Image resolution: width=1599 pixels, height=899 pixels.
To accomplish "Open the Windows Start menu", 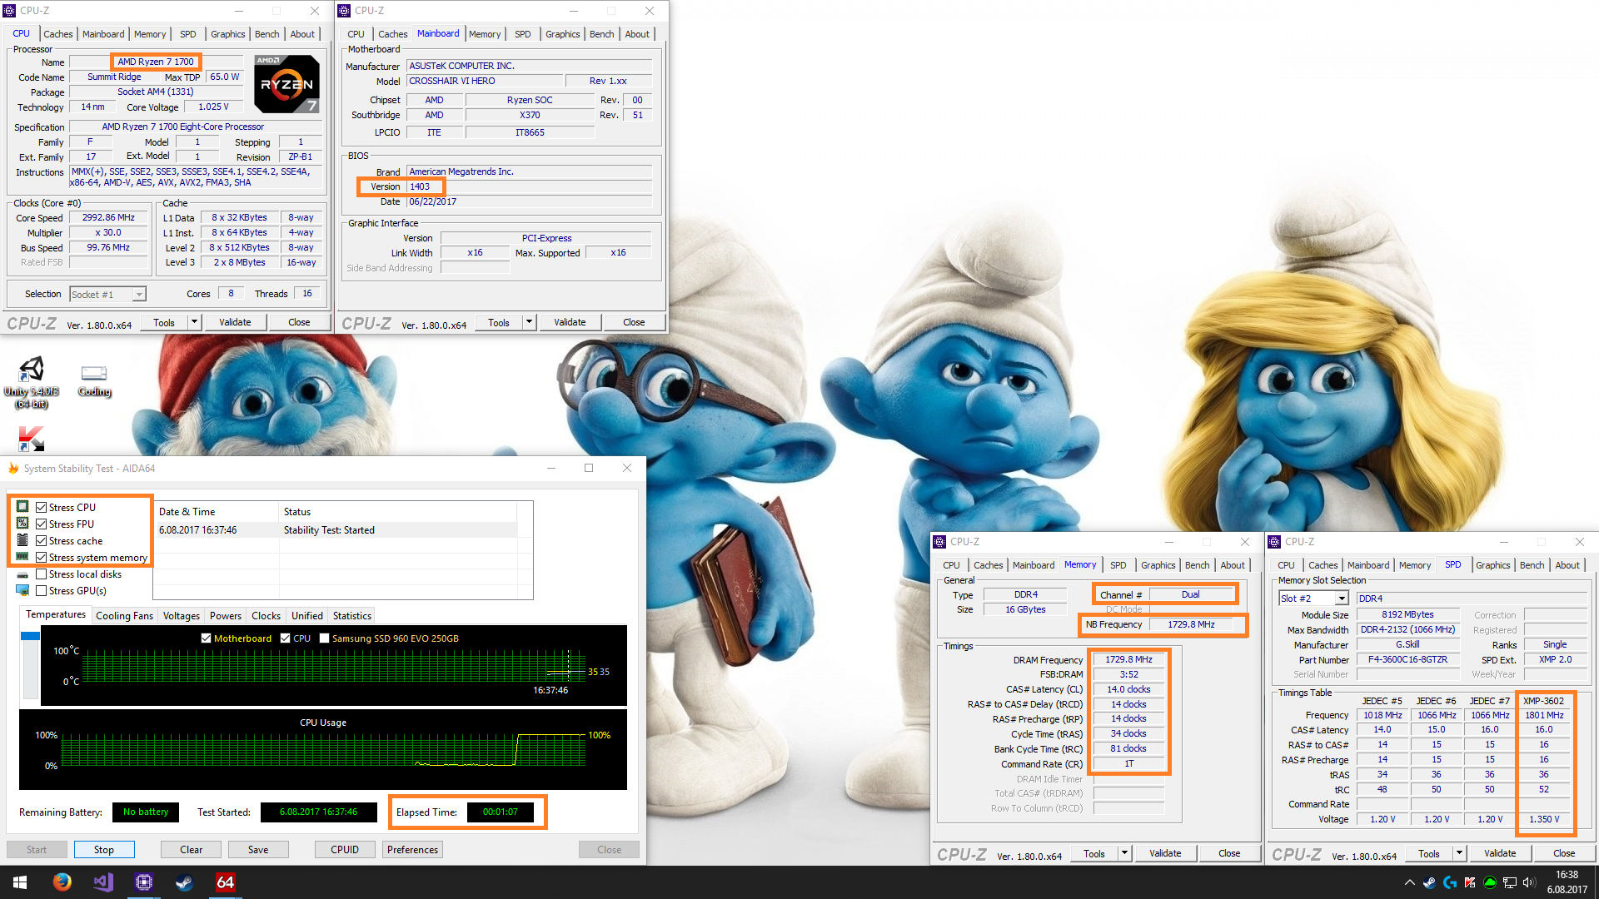I will pyautogui.click(x=20, y=882).
